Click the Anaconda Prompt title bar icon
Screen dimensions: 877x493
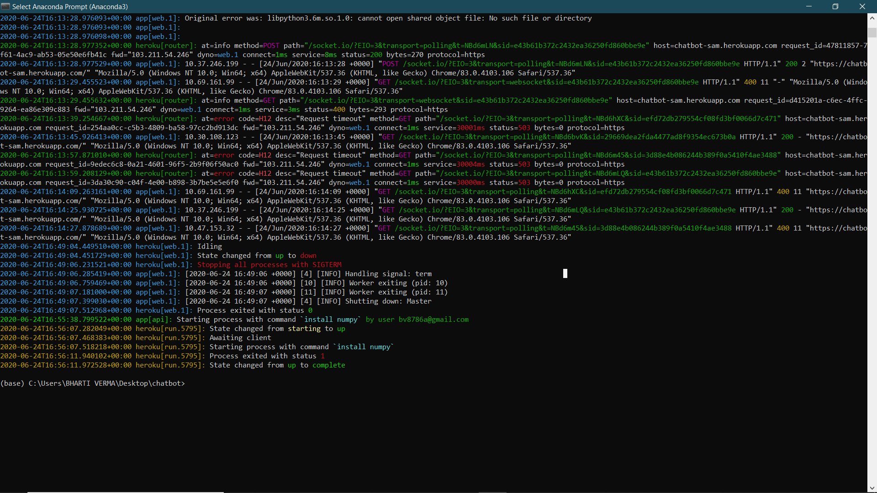point(5,6)
